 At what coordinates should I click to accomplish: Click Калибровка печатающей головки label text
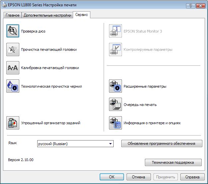50,68
